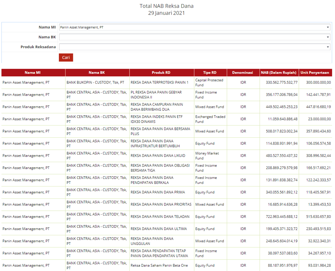
Task: Select the Exchanged Traded Fund type cell
Action: click(x=210, y=119)
